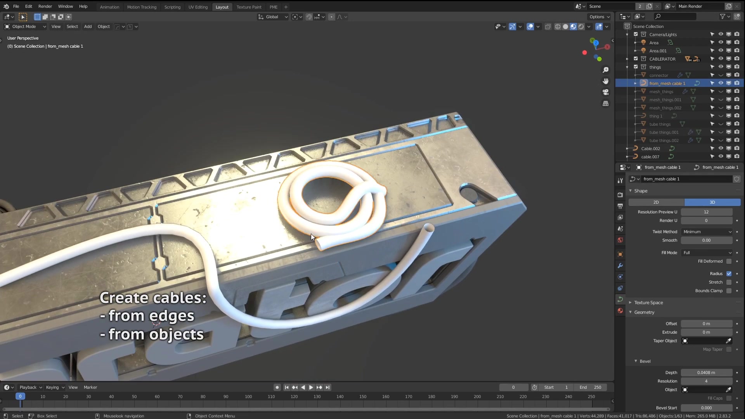Enable Fill Deformed checkbox
745x419 pixels.
[x=728, y=261]
